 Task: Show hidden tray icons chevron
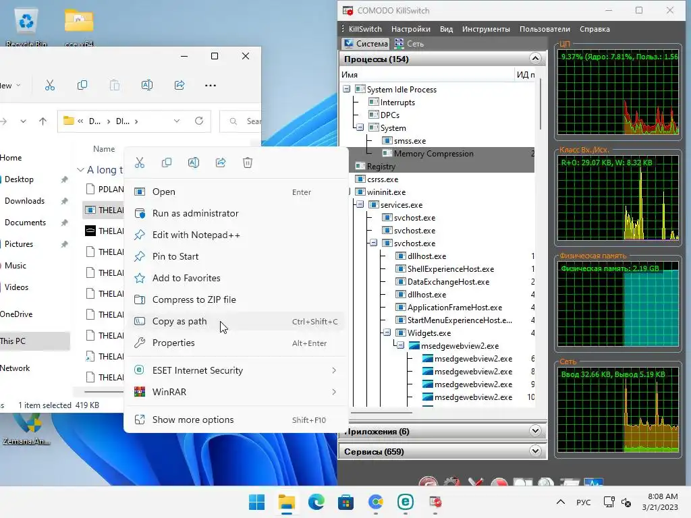561,502
